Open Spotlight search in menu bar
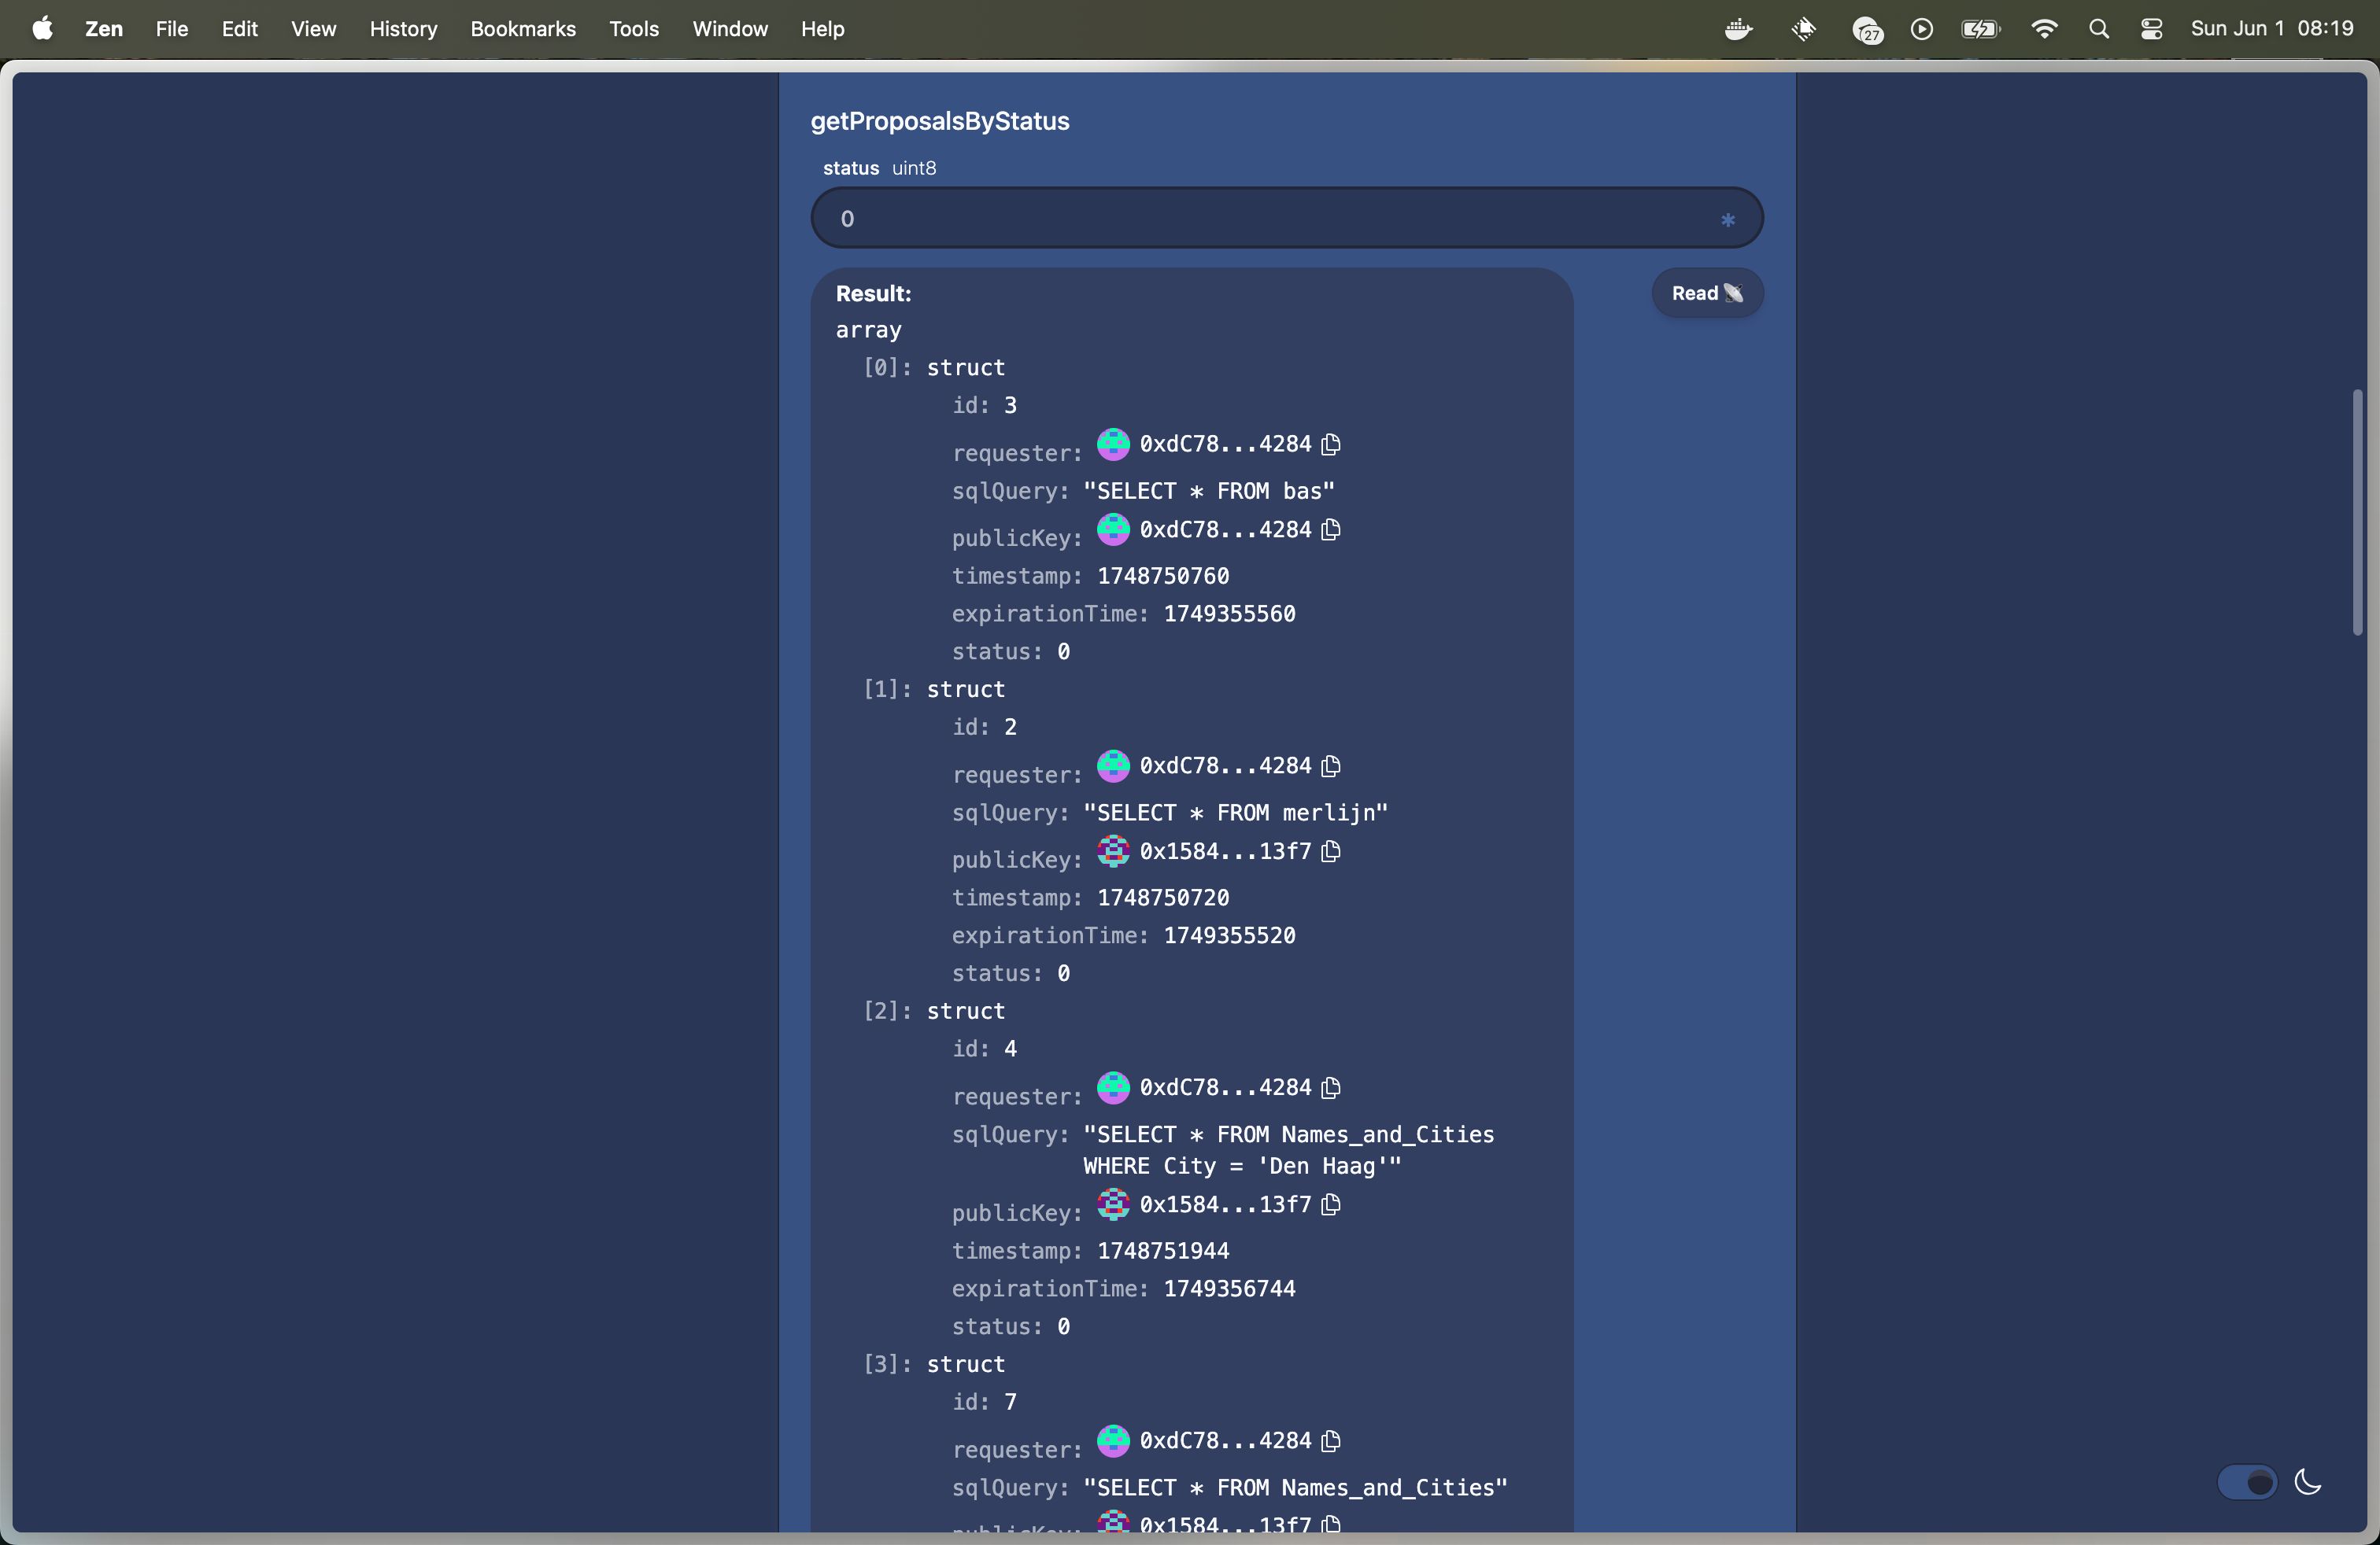 click(2099, 29)
